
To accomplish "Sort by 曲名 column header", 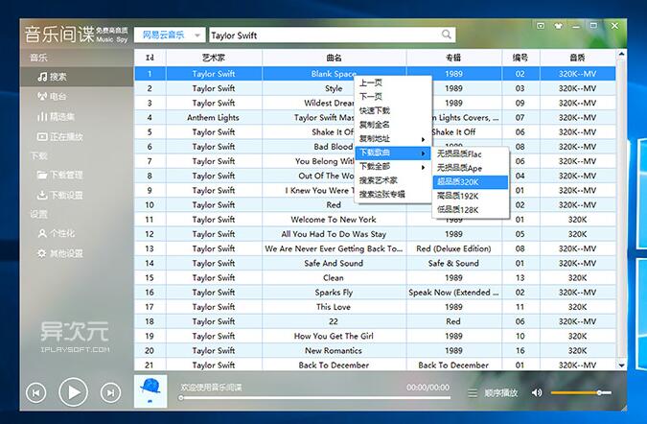I will [334, 58].
